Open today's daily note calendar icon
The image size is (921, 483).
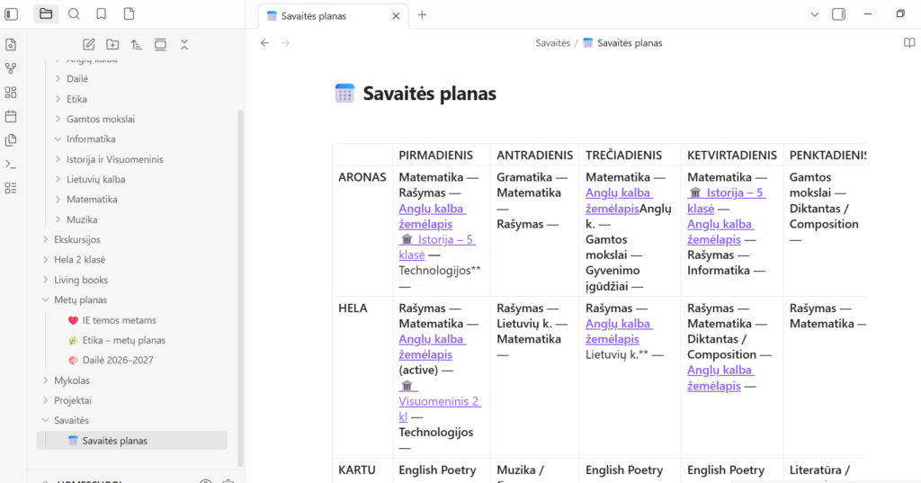11,116
